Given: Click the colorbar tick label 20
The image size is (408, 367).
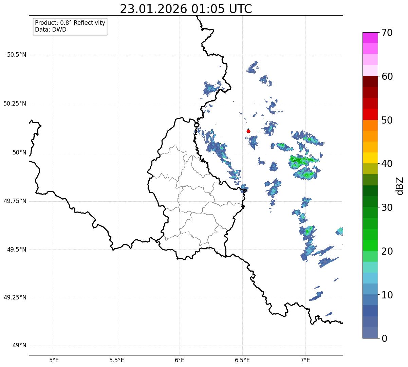Looking at the screenshot, I should pos(387,251).
